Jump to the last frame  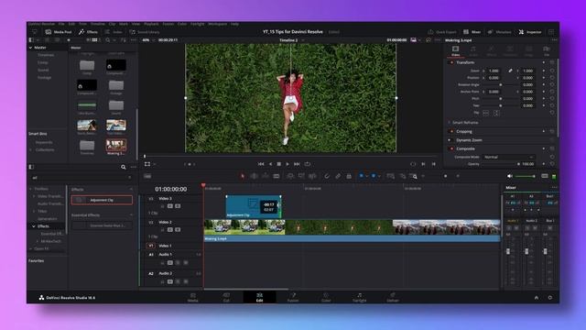(x=297, y=164)
